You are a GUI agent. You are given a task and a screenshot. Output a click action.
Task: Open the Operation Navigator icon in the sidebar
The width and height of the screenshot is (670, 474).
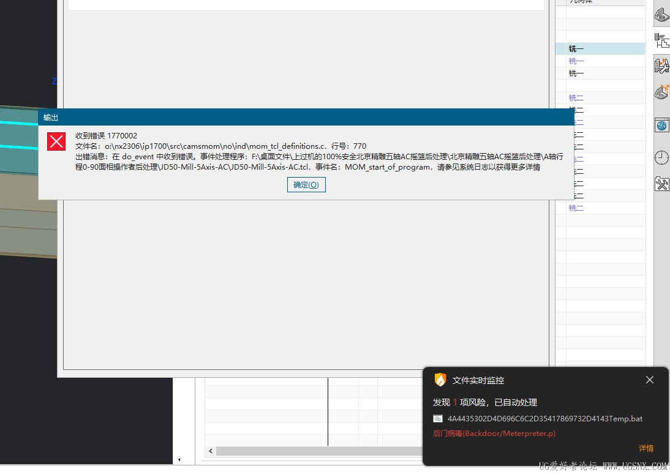661,40
